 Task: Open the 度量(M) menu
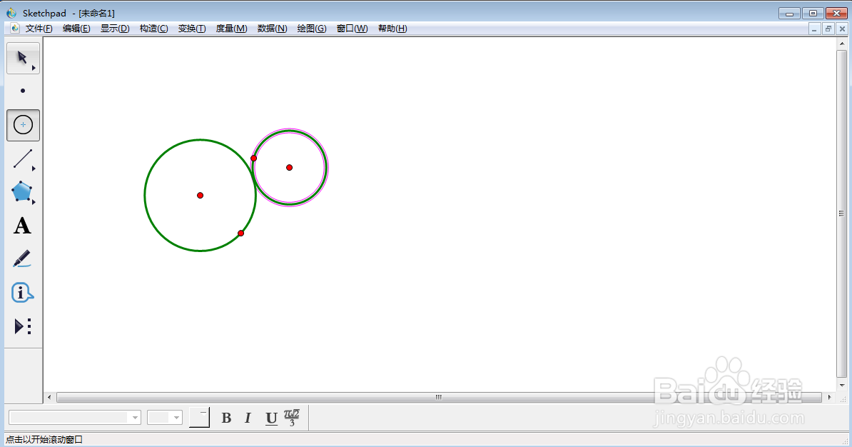click(x=231, y=29)
